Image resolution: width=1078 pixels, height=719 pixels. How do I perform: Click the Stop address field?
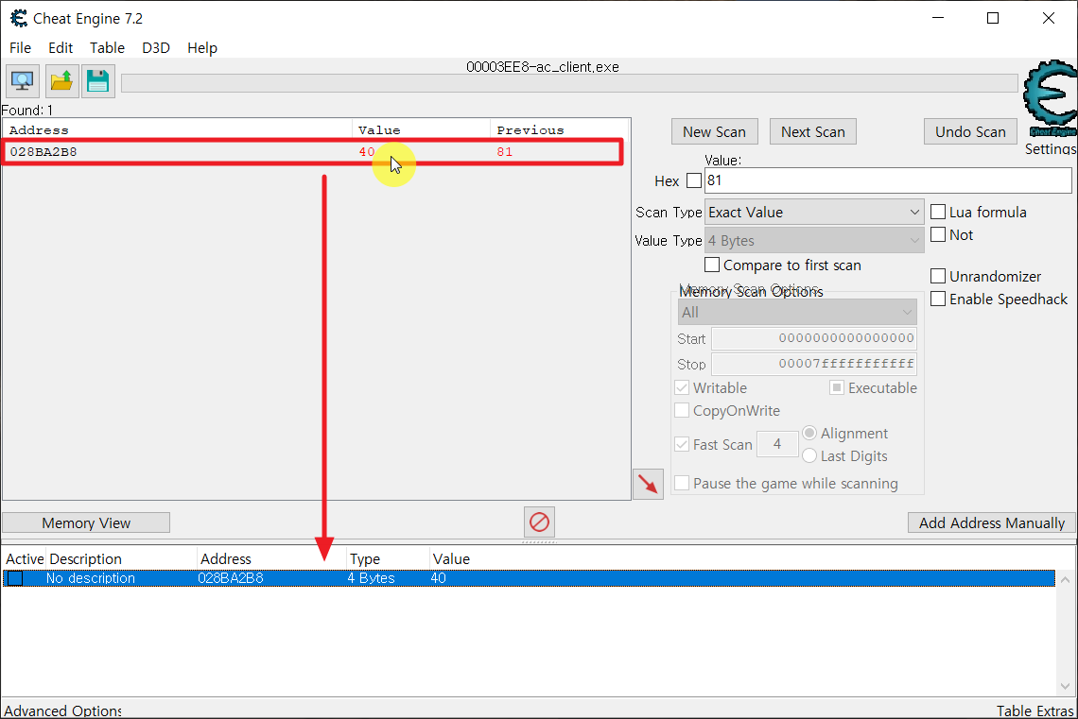[814, 364]
